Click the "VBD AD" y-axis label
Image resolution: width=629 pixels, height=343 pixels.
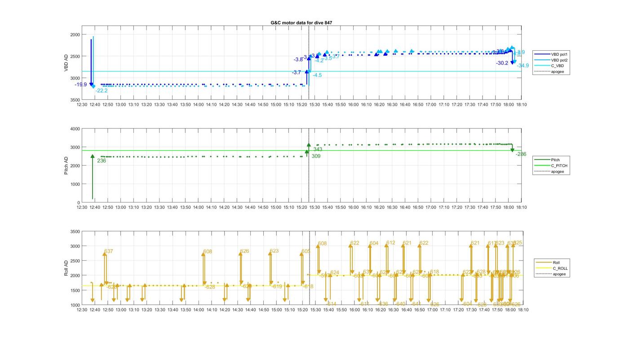pyautogui.click(x=66, y=63)
